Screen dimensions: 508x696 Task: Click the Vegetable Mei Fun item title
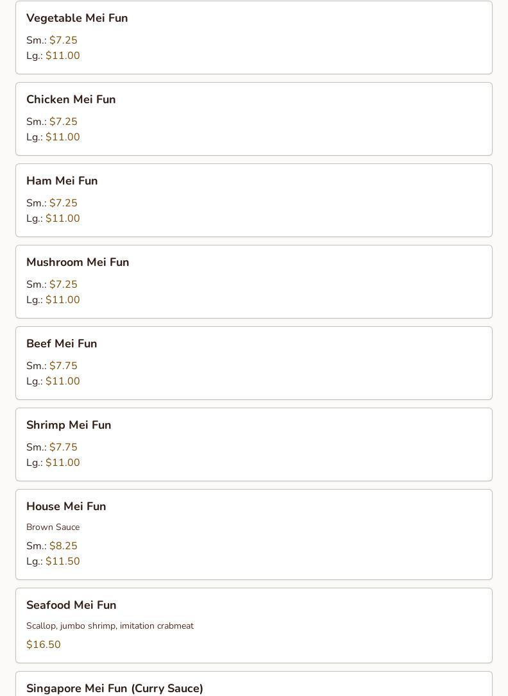pos(77,18)
